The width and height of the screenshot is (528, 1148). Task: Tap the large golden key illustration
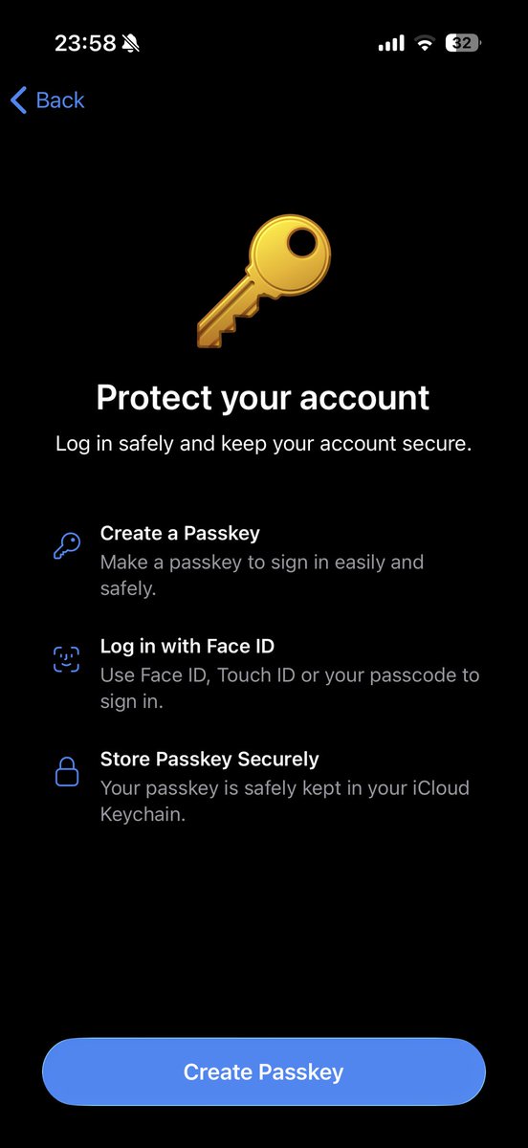(x=263, y=281)
